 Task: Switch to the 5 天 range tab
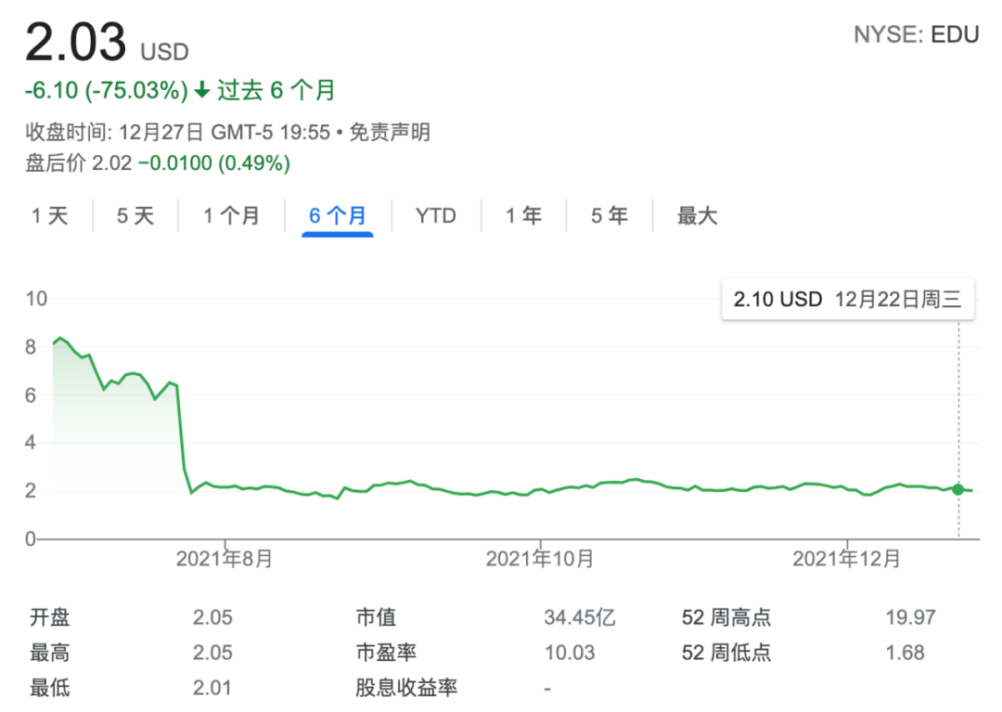click(x=135, y=216)
